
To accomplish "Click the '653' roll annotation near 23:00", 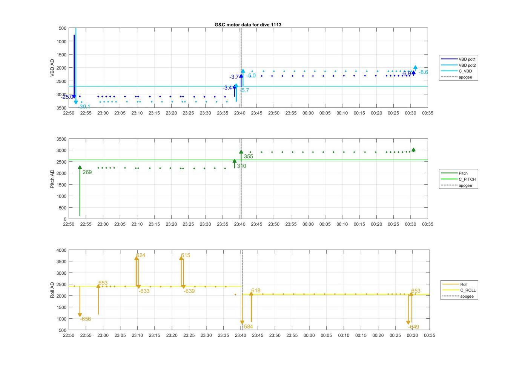I will pyautogui.click(x=103, y=283).
